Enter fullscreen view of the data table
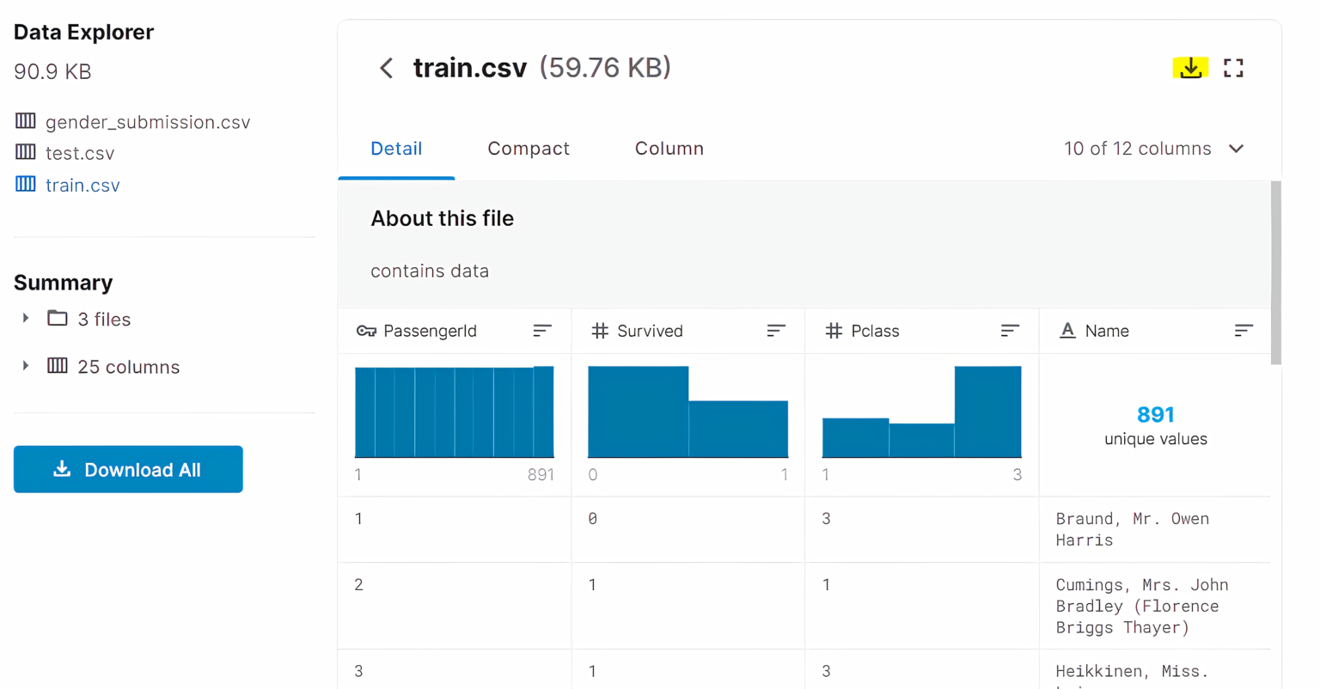Image resolution: width=1320 pixels, height=689 pixels. tap(1233, 67)
